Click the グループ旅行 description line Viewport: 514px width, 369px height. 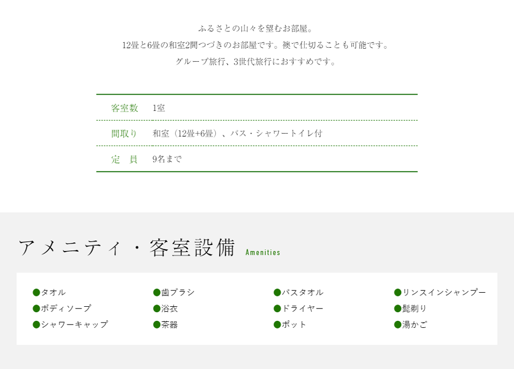pos(256,61)
